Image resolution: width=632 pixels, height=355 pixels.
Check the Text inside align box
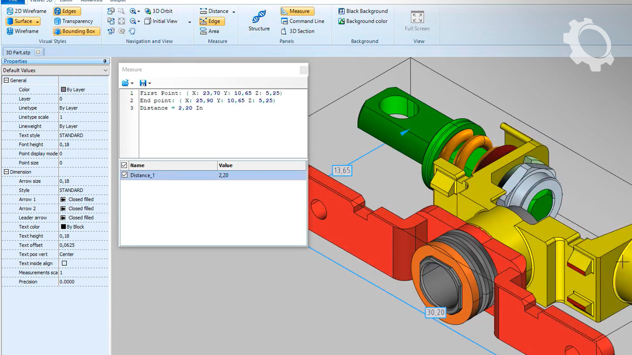point(64,263)
